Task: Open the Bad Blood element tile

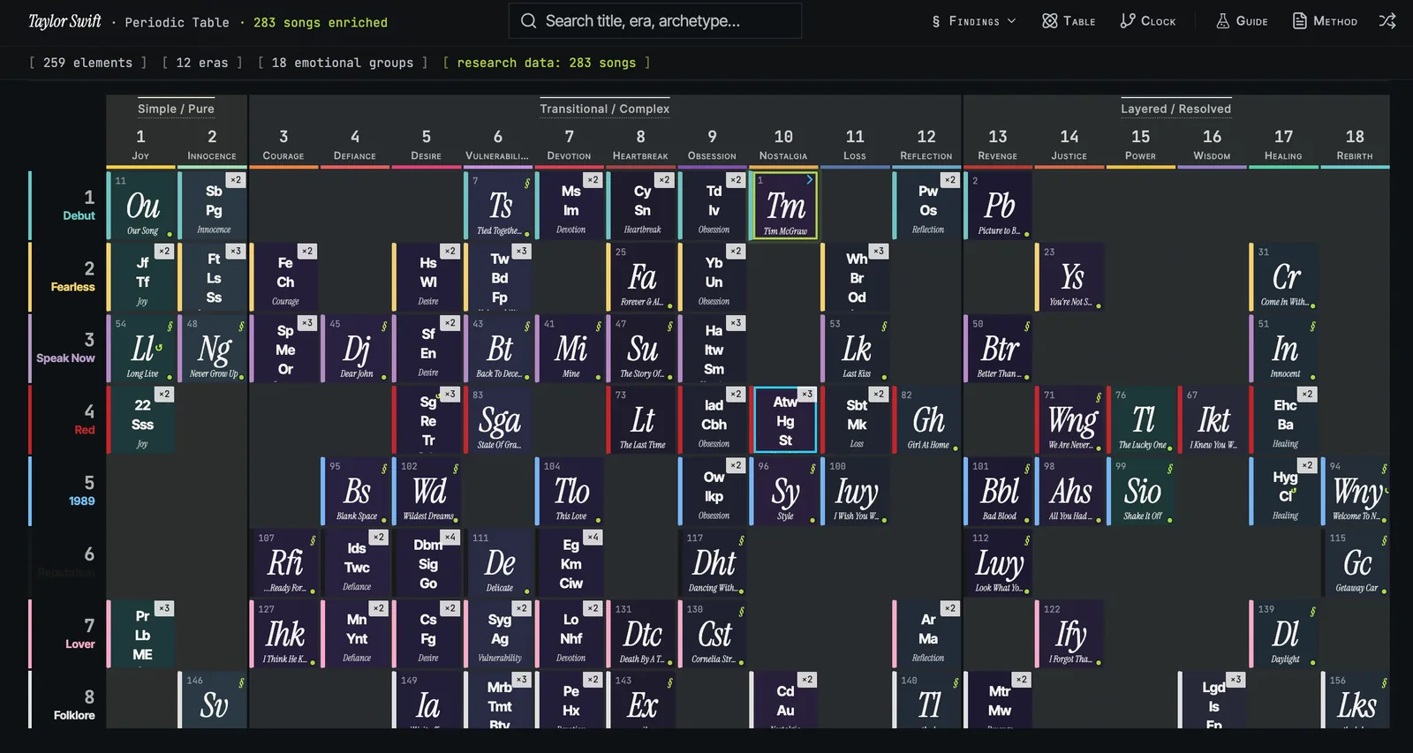Action: click(999, 492)
